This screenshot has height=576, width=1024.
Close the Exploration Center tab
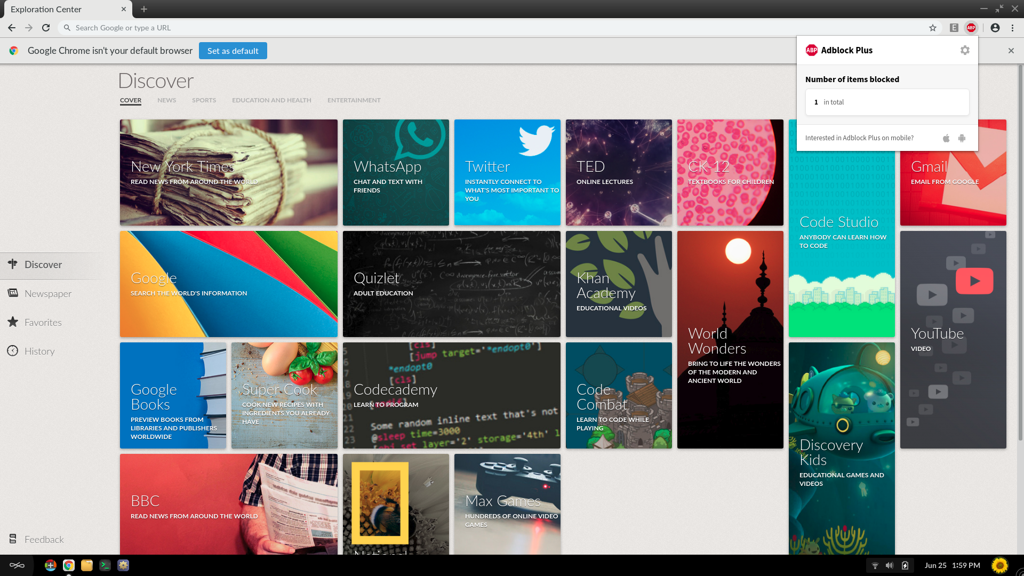point(124,9)
